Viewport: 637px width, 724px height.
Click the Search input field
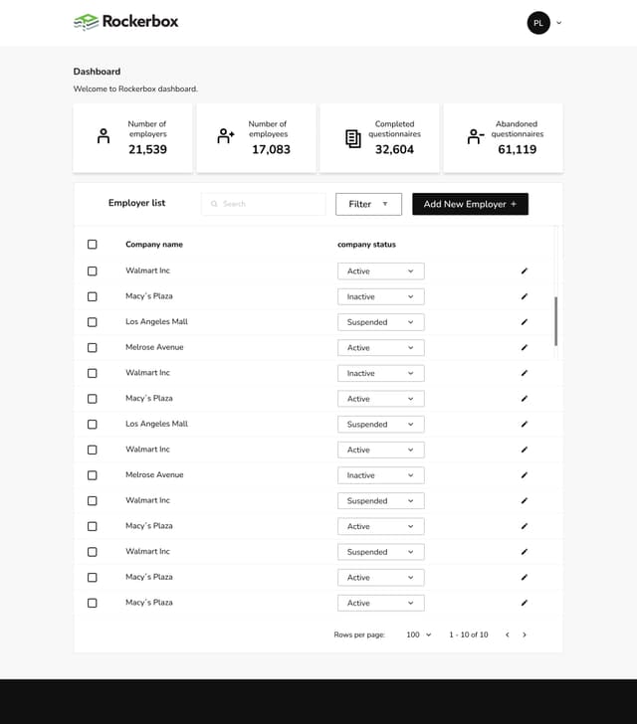[x=264, y=204]
